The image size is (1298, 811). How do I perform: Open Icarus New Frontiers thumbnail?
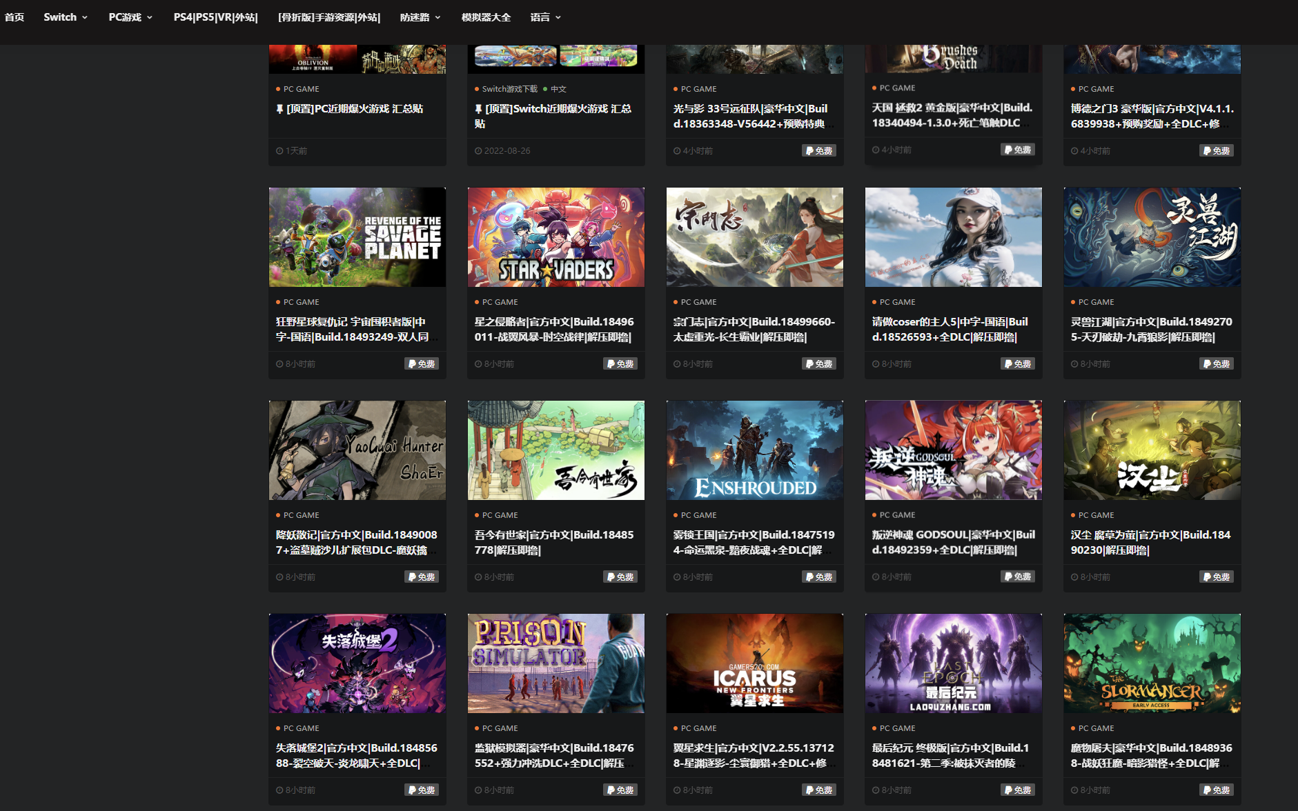(755, 663)
